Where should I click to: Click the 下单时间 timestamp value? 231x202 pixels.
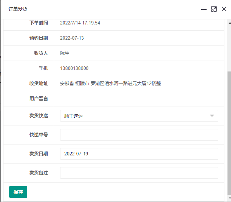point(80,23)
